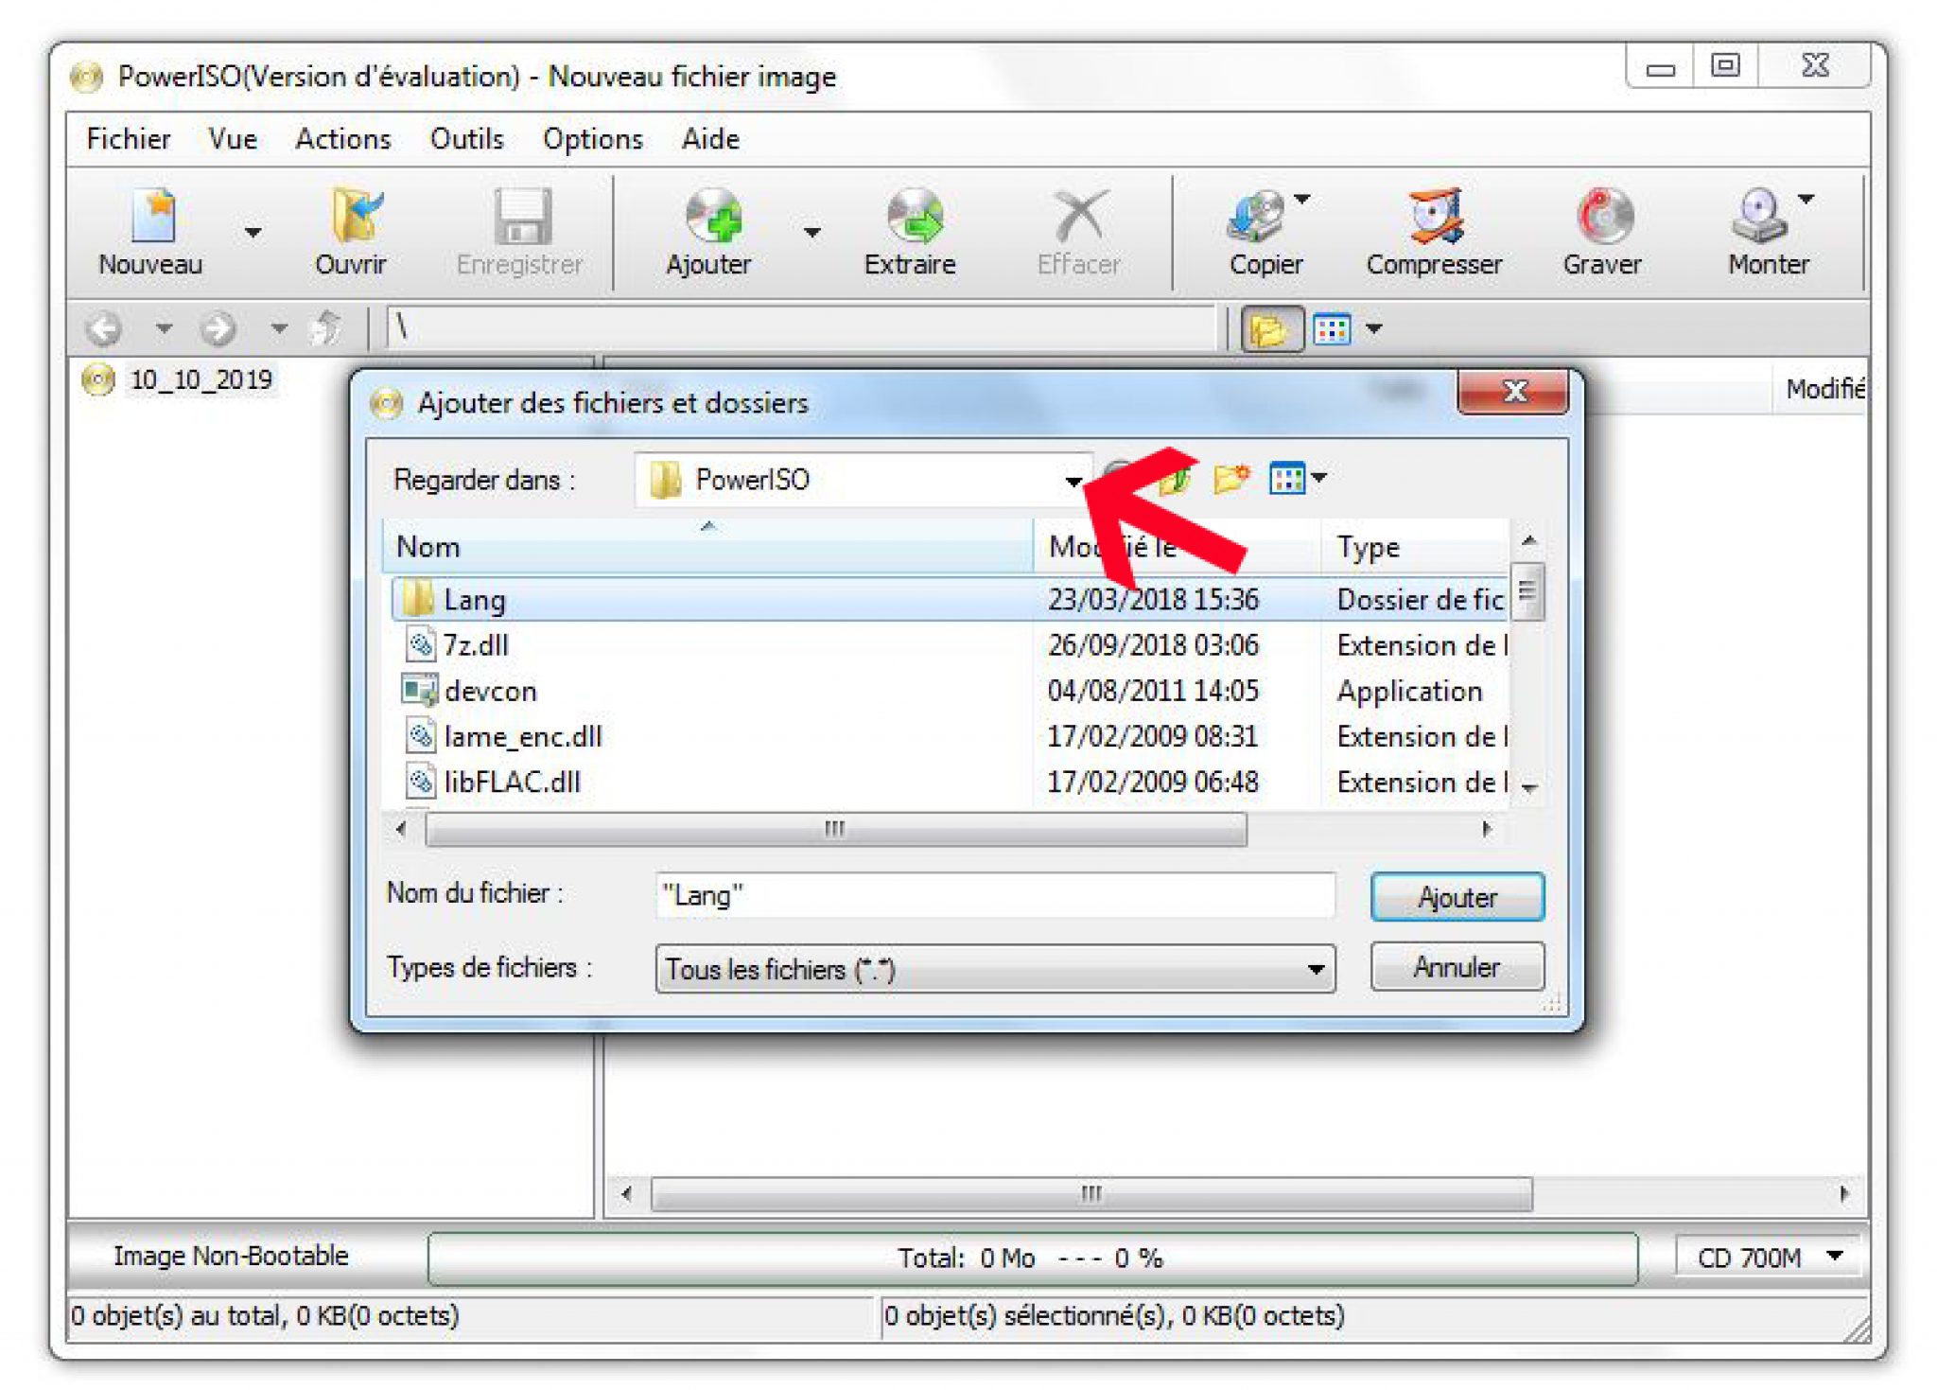Click the Lang folder icon
The image size is (1937, 1390).
[417, 599]
